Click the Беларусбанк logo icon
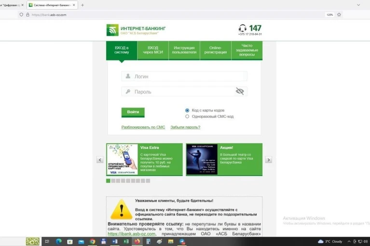370x246 pixels. 112,30
